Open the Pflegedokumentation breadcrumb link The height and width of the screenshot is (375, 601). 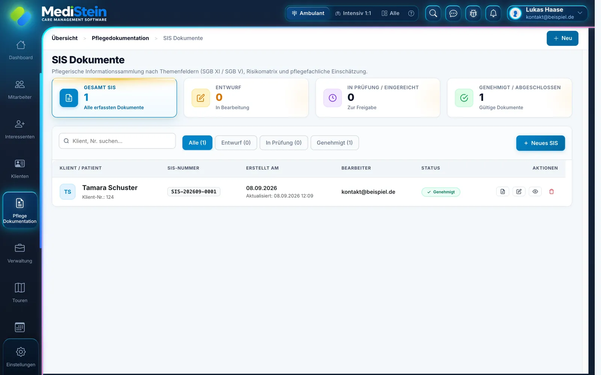point(120,38)
